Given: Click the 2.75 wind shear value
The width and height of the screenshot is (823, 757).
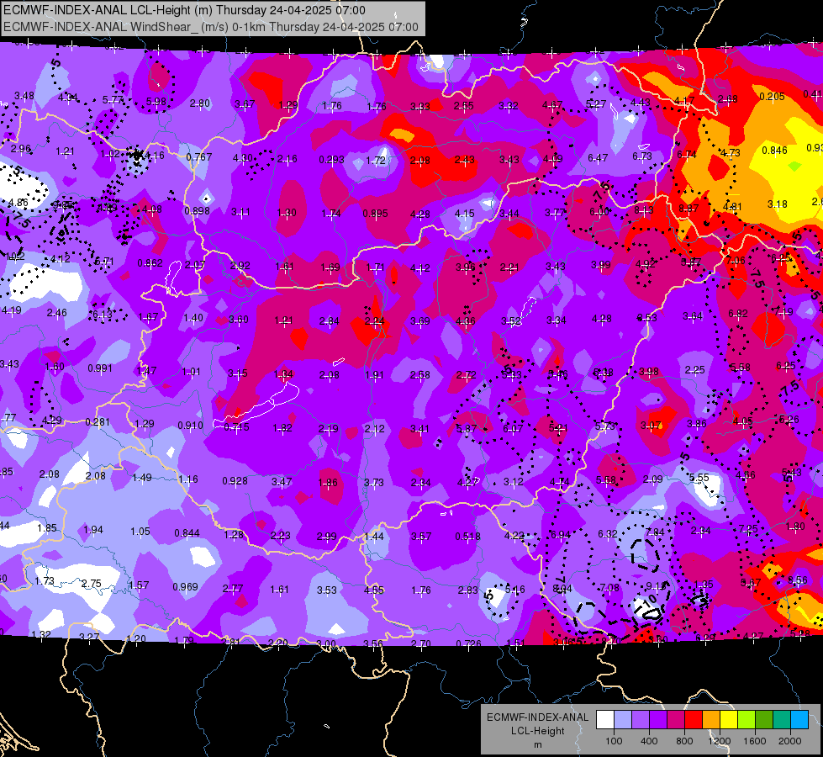Looking at the screenshot, I should [x=92, y=584].
